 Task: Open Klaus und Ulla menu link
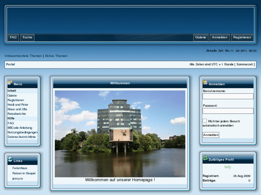pos(17,109)
